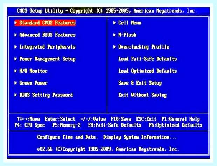
Task: Click arrow beside Power Management Setup
Action: pos(16,59)
